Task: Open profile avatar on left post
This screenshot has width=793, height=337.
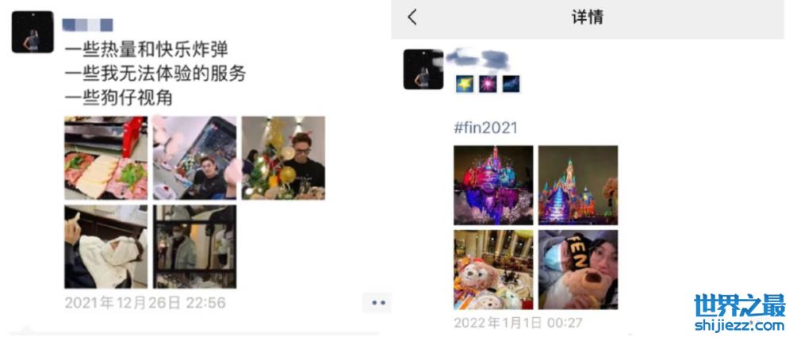Action: [33, 32]
